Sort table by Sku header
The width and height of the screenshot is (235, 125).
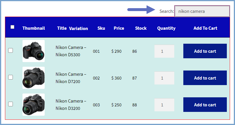tap(101, 28)
